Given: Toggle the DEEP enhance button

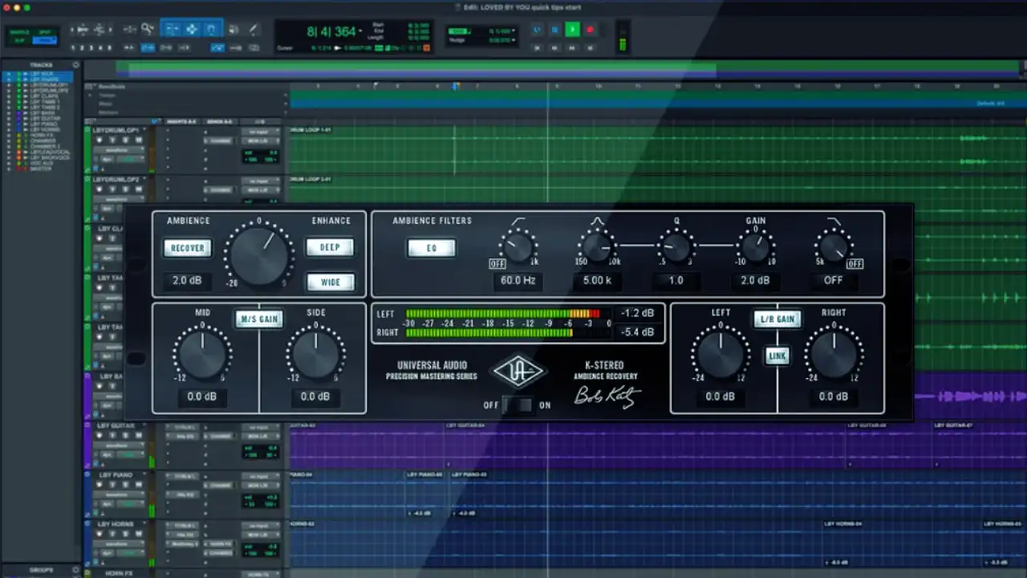Looking at the screenshot, I should 330,247.
